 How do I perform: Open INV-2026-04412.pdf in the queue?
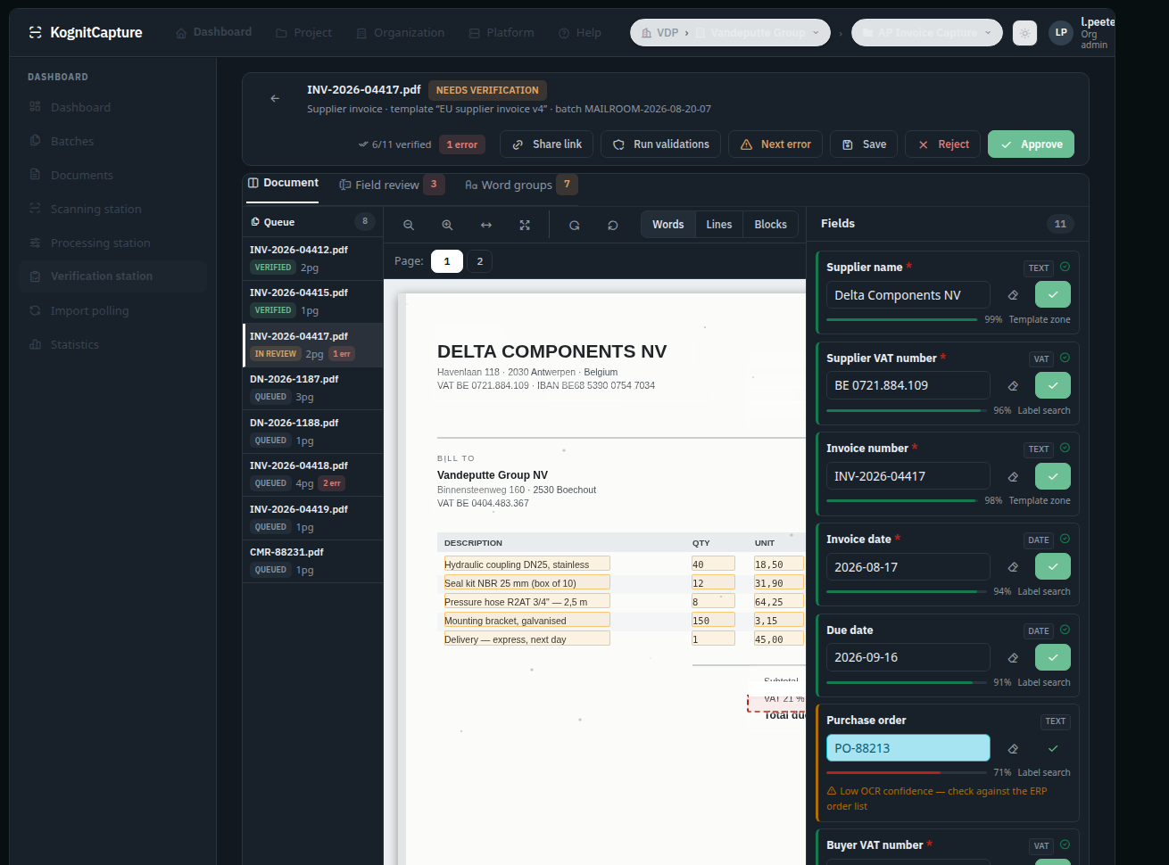point(312,259)
